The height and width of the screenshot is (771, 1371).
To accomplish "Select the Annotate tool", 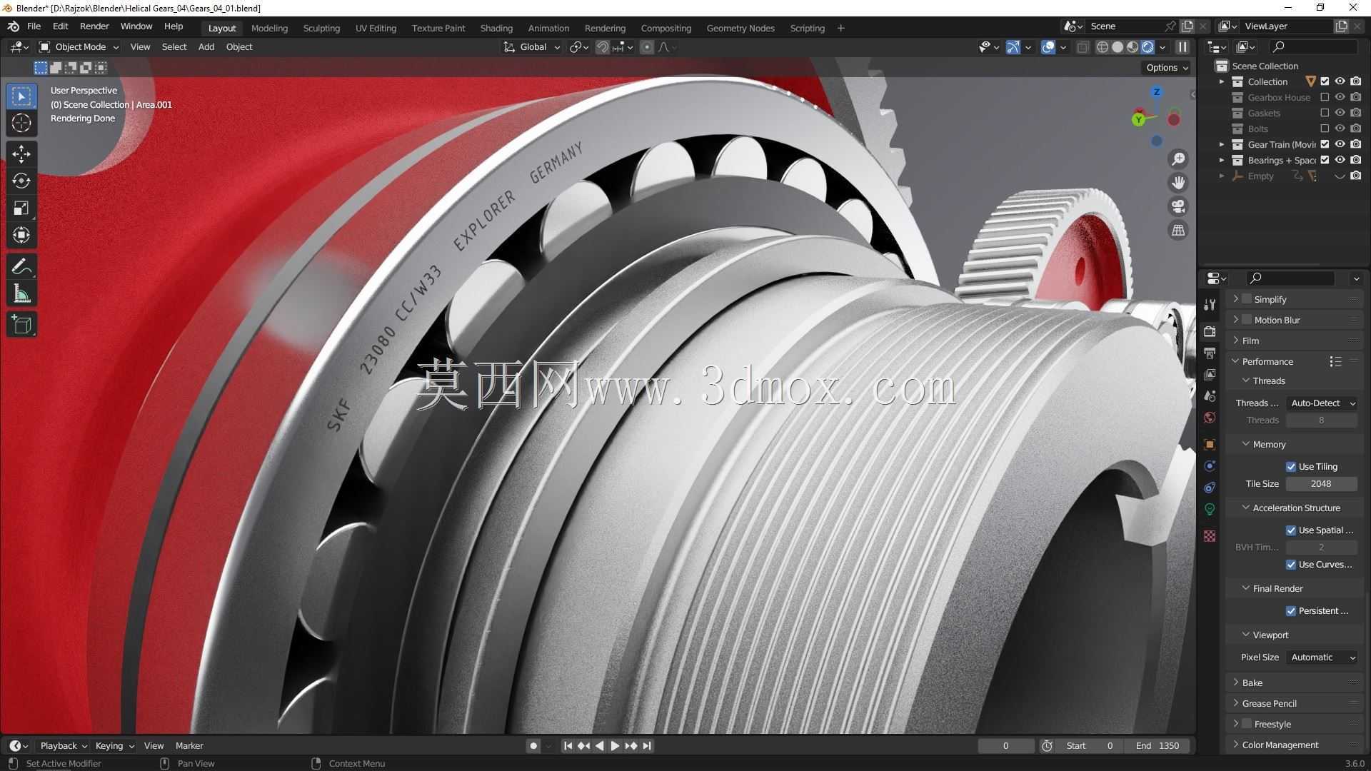I will 21,267.
